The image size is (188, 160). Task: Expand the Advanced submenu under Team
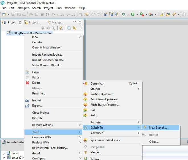pyautogui.click(x=112, y=133)
